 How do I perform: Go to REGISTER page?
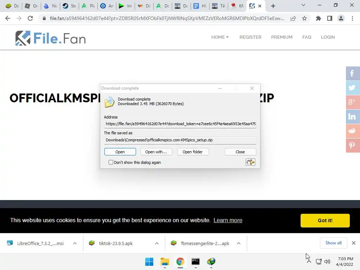[250, 37]
